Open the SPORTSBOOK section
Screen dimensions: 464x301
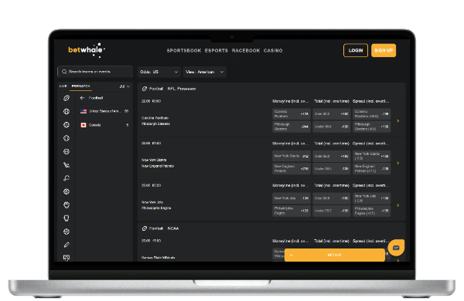(x=184, y=50)
